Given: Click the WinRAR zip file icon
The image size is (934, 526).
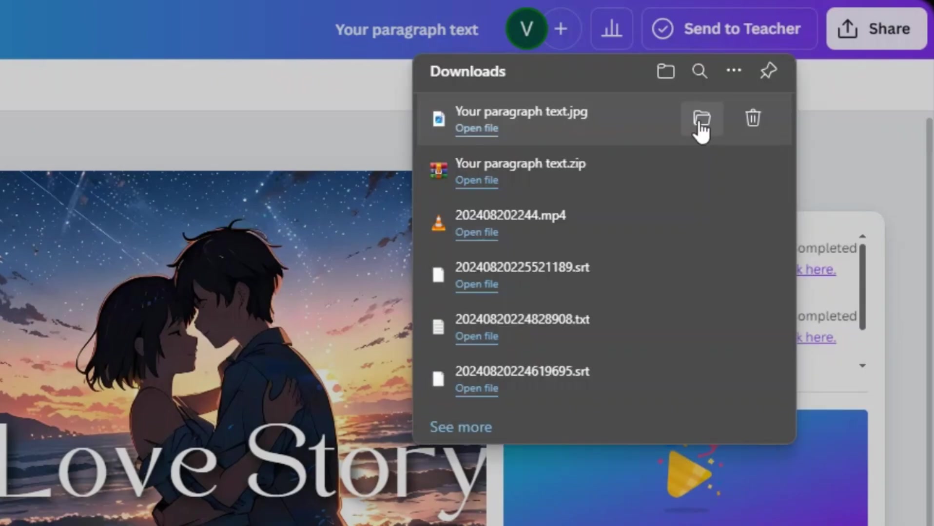Looking at the screenshot, I should (x=438, y=170).
